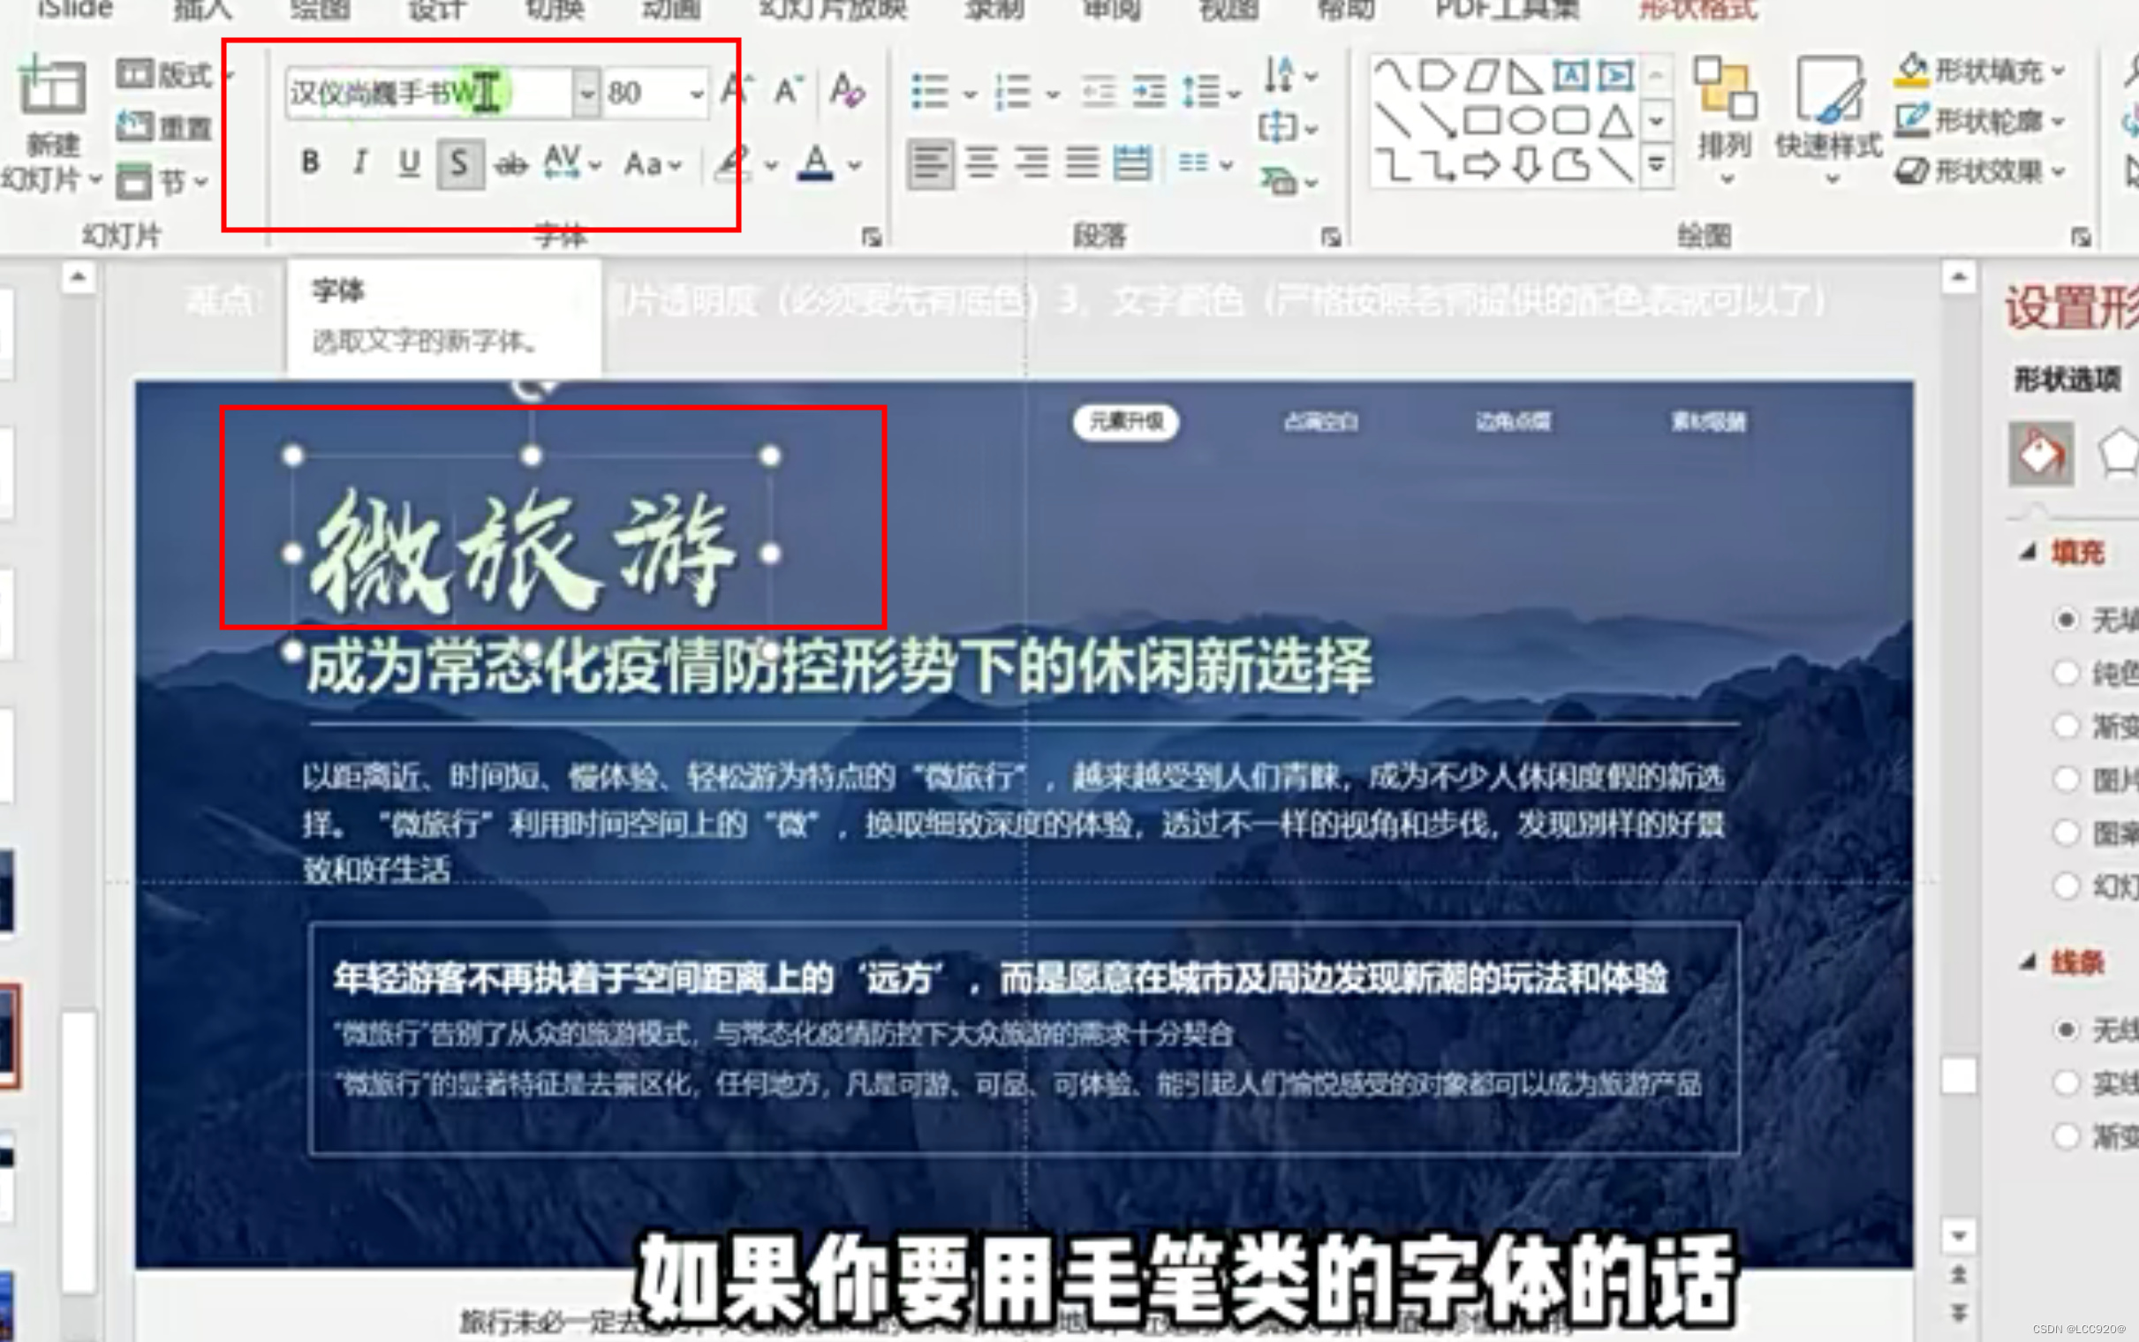Click the font color A swatch
This screenshot has width=2139, height=1342.
(815, 163)
